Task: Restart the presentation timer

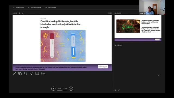Action: [x=22, y=13]
